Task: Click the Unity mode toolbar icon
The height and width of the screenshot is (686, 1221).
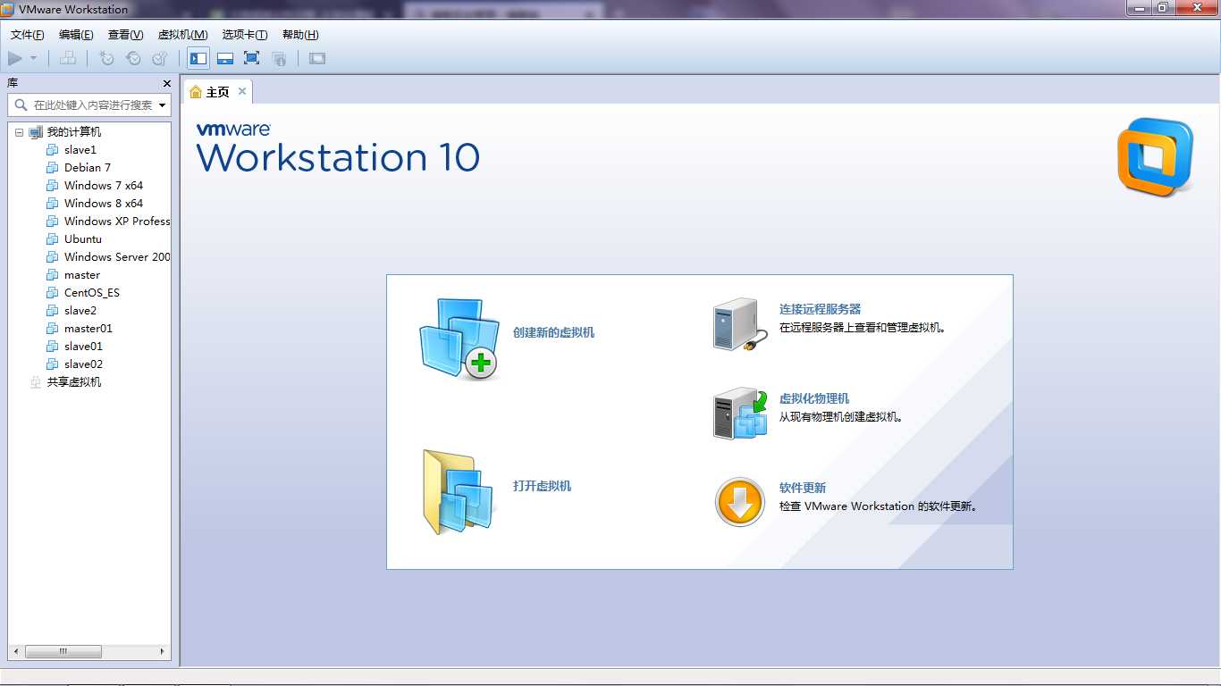Action: pyautogui.click(x=279, y=58)
